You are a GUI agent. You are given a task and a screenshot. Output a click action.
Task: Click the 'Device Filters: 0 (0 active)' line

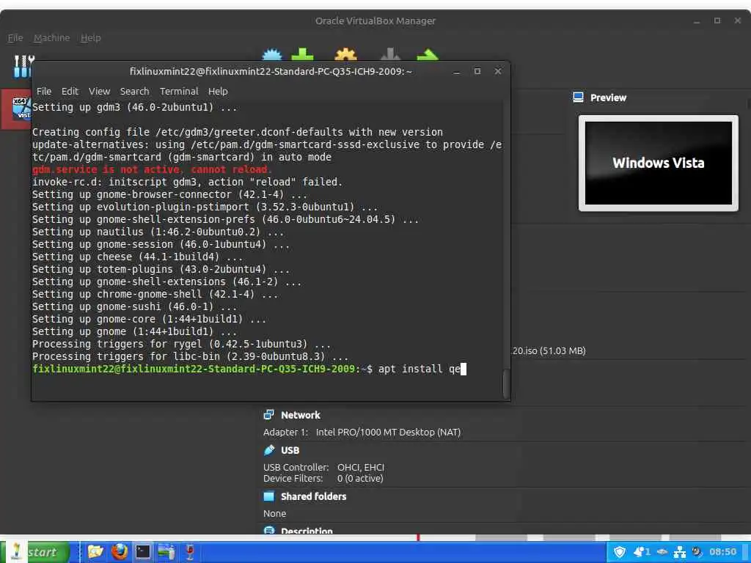[323, 478]
